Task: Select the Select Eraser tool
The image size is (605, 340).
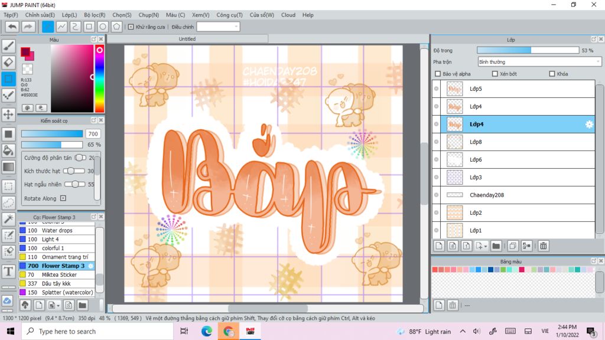Action: pyautogui.click(x=8, y=251)
